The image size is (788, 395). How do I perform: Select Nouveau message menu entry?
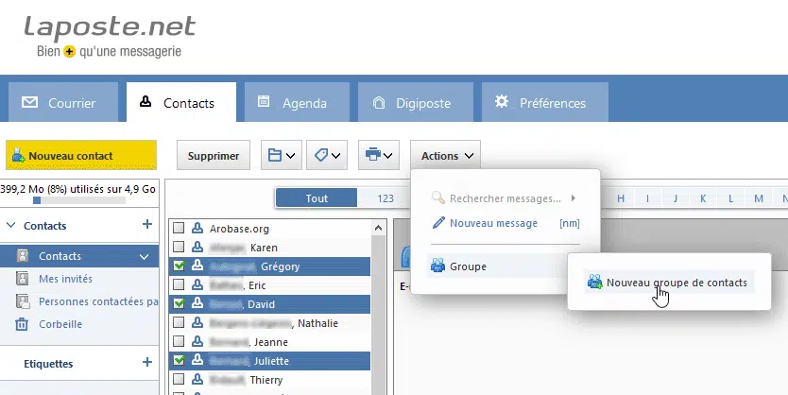point(505,223)
